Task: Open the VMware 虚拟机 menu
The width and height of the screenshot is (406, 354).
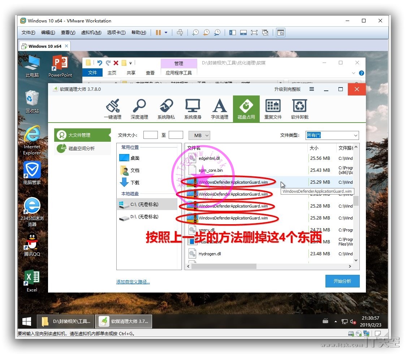Action: [91, 33]
